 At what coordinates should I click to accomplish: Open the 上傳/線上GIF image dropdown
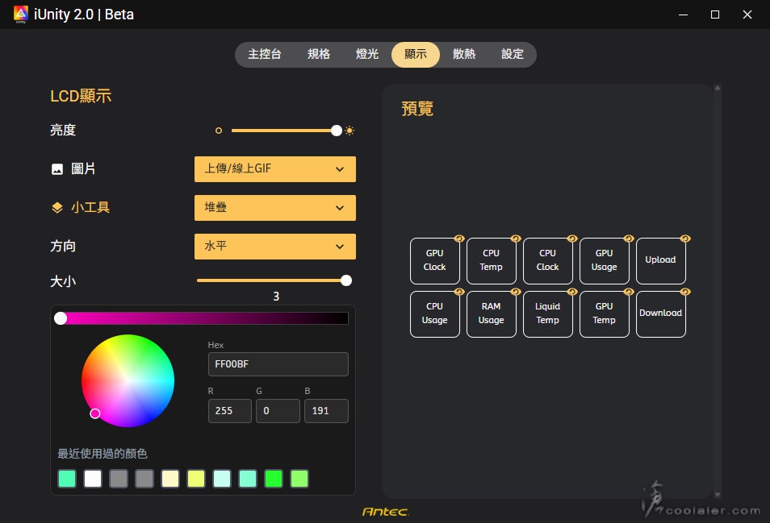(274, 169)
